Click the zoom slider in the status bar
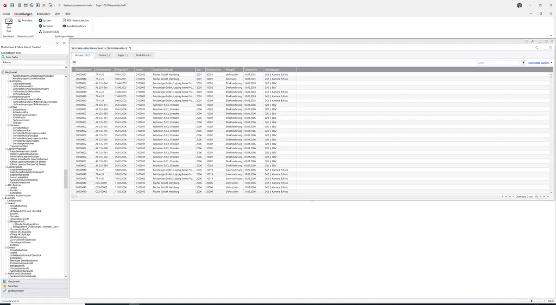 point(531,301)
